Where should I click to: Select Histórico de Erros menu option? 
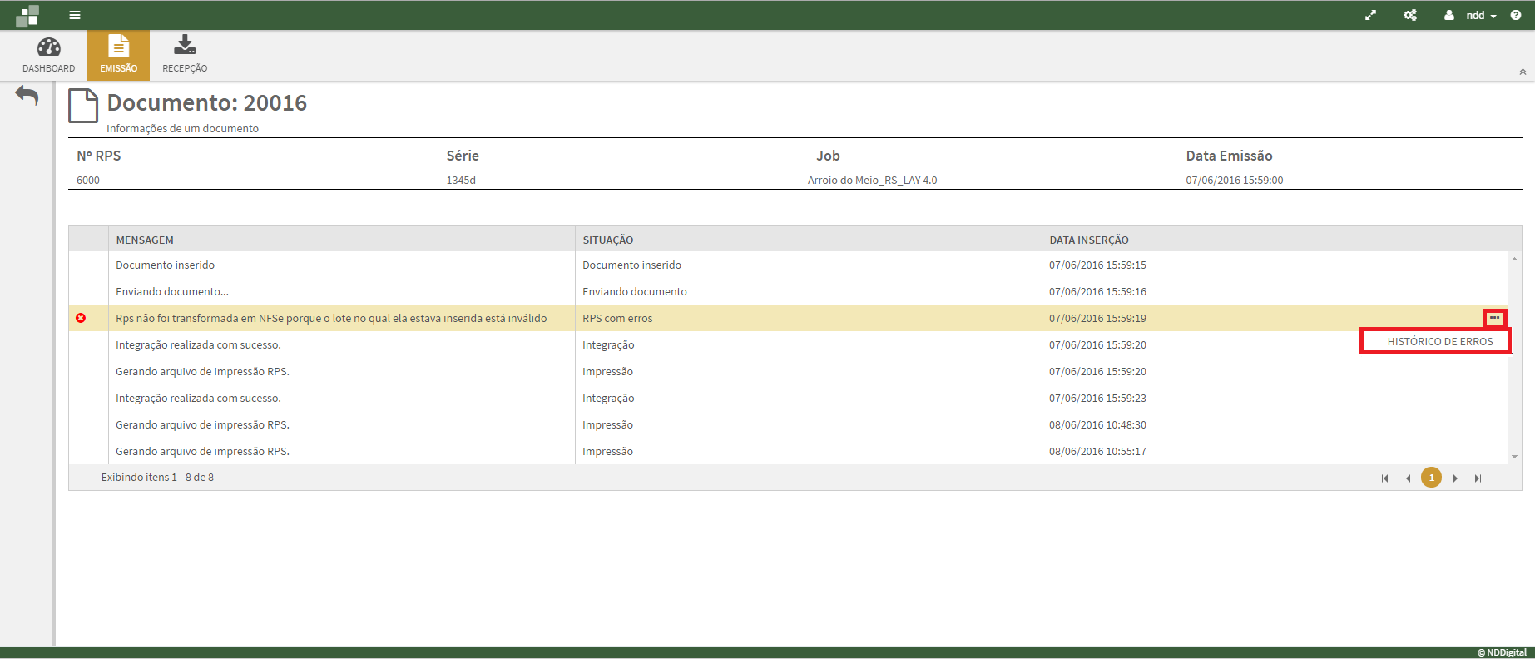[x=1439, y=341]
